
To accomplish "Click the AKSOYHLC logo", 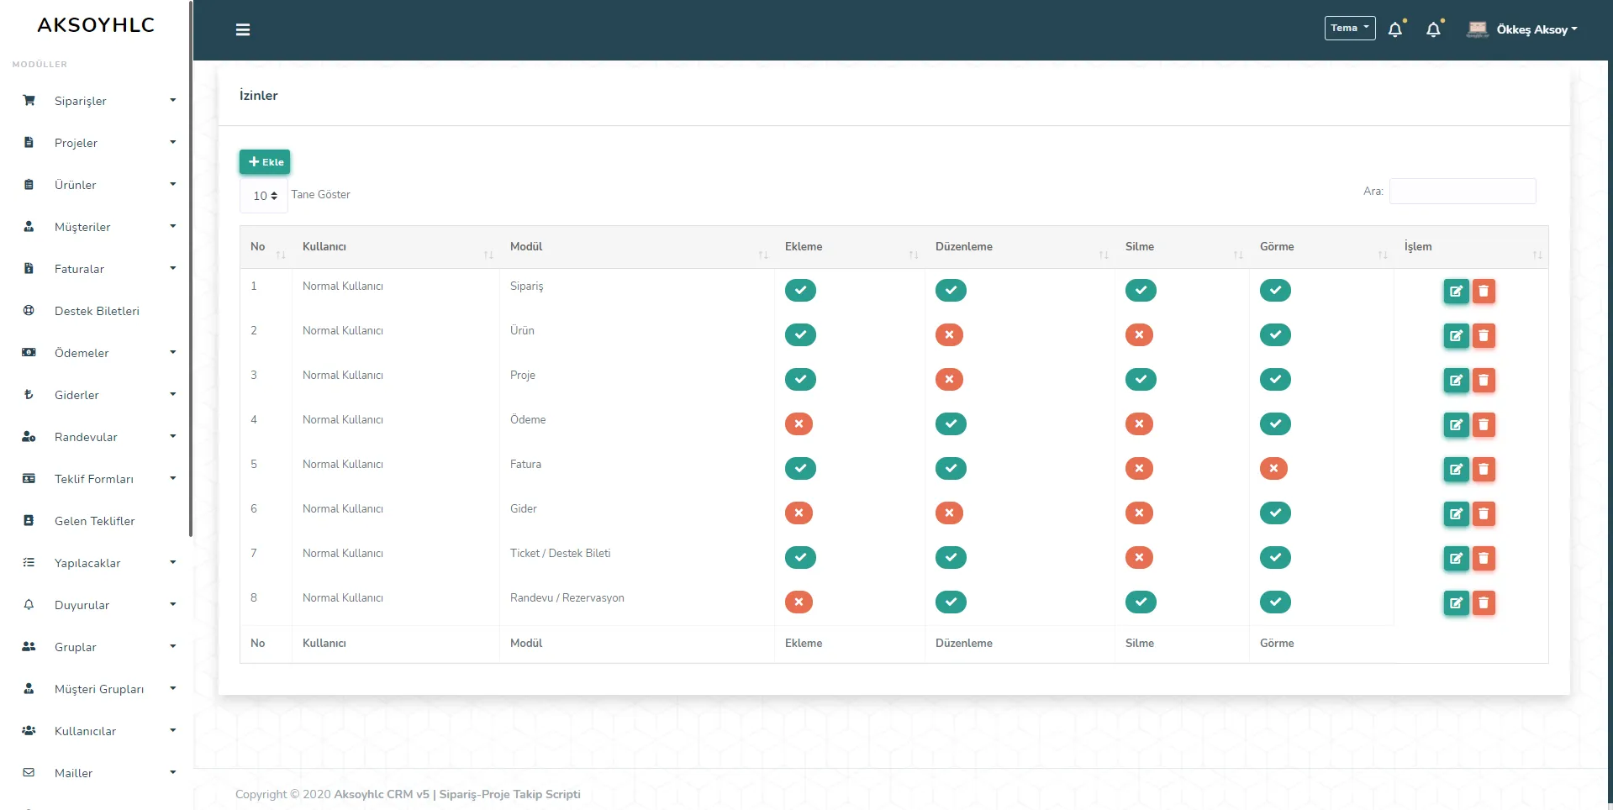I will [x=96, y=25].
